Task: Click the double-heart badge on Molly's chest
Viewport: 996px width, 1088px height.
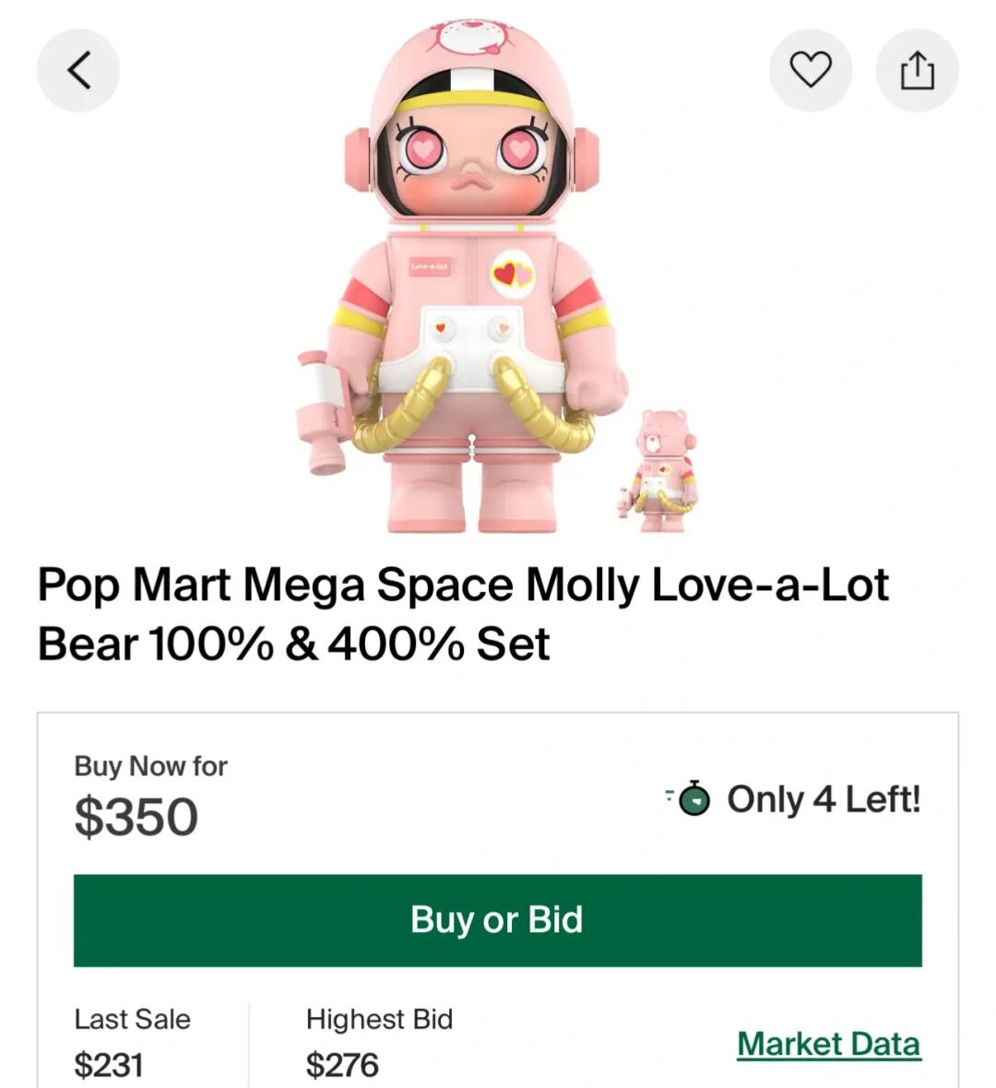Action: tap(513, 273)
